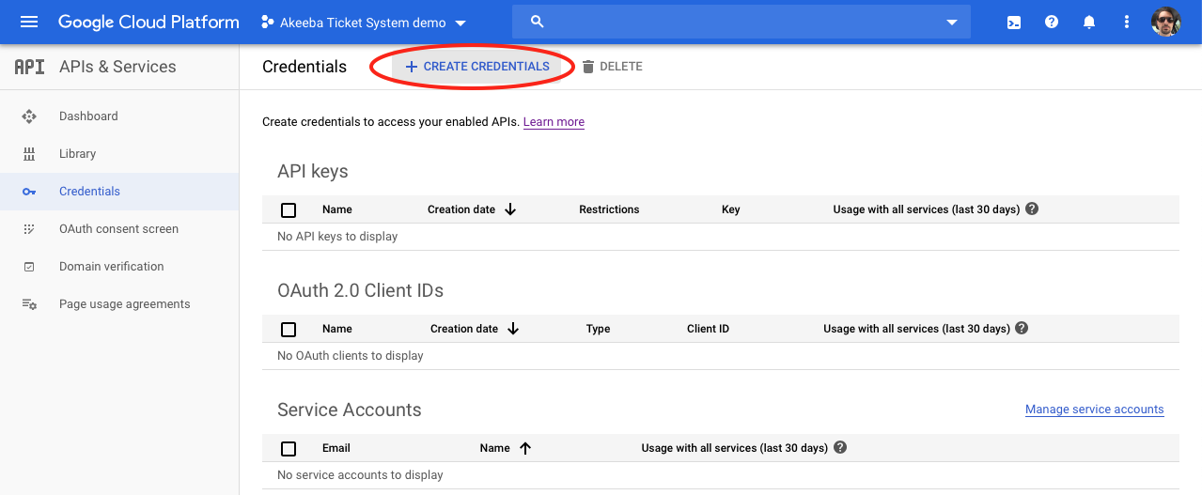The image size is (1202, 495).
Task: Click the project hexagon icon beside Akeeba Ticket System demo
Action: (268, 22)
